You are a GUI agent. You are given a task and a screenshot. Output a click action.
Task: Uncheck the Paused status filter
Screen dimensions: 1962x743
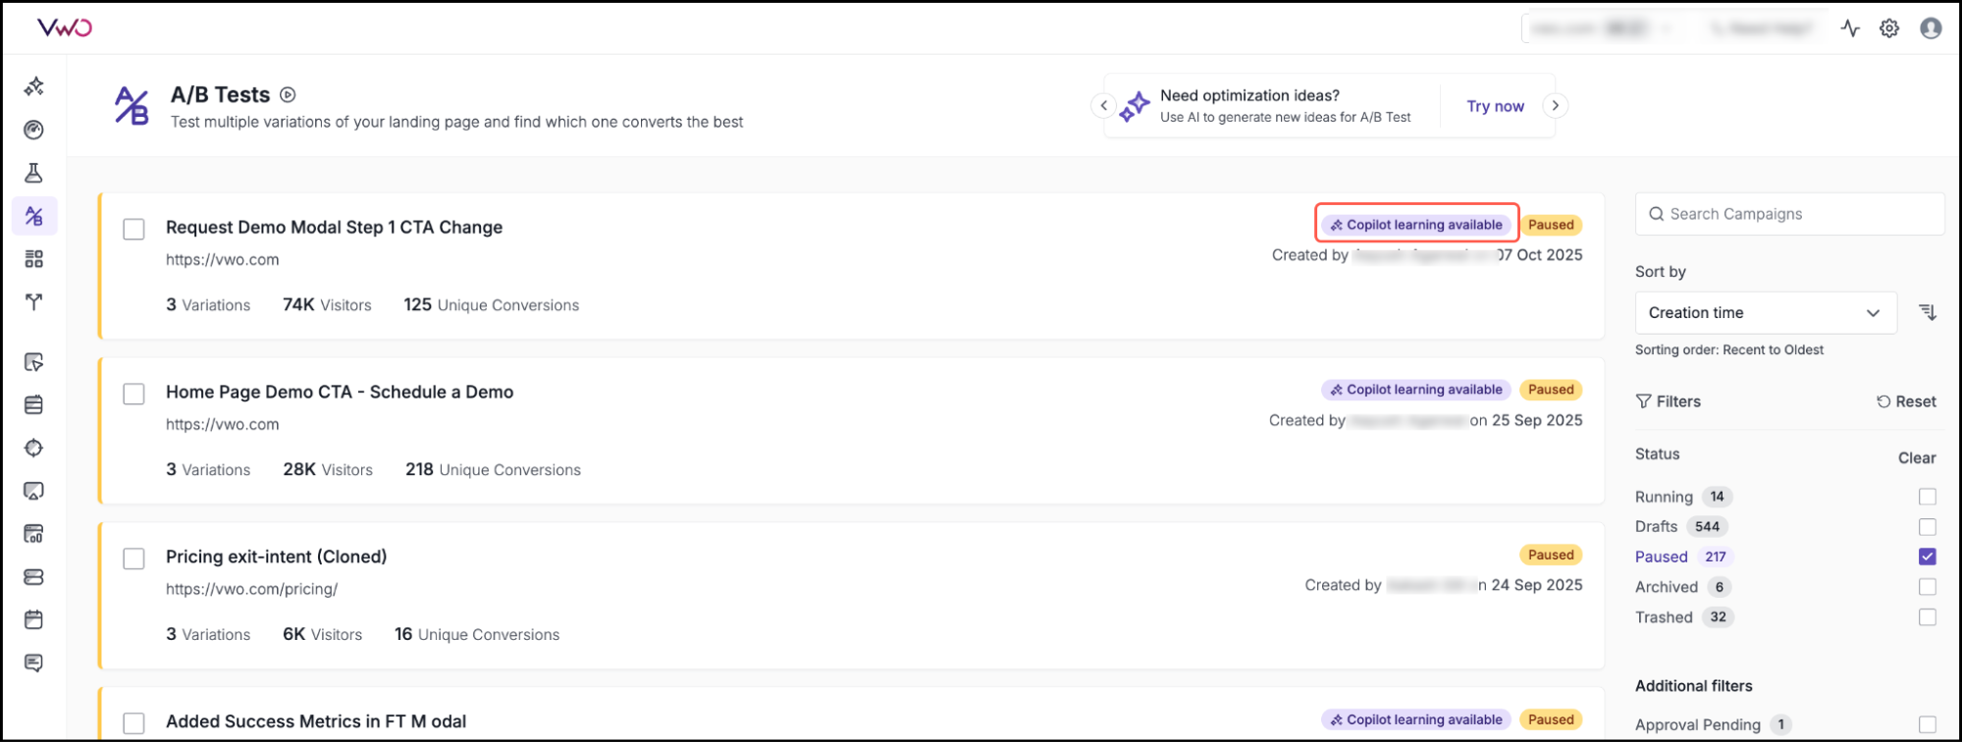tap(1928, 557)
